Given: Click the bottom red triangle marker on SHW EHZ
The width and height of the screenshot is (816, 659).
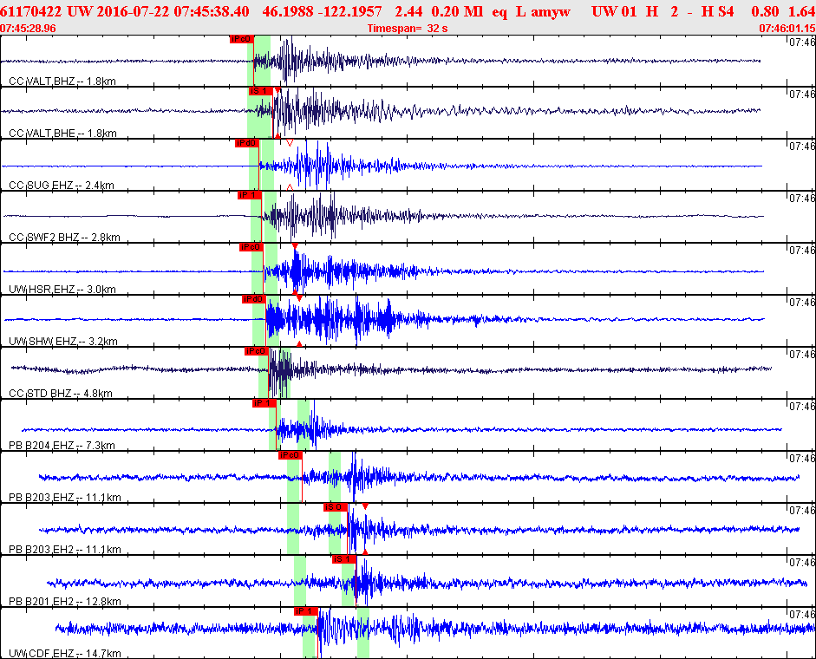Looking at the screenshot, I should 299,343.
